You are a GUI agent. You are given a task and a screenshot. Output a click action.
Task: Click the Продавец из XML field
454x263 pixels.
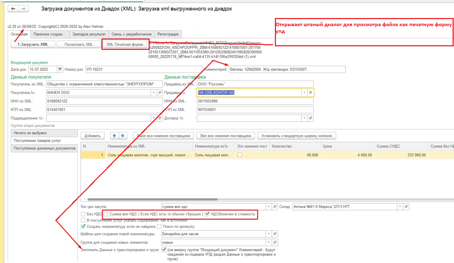tap(255, 84)
